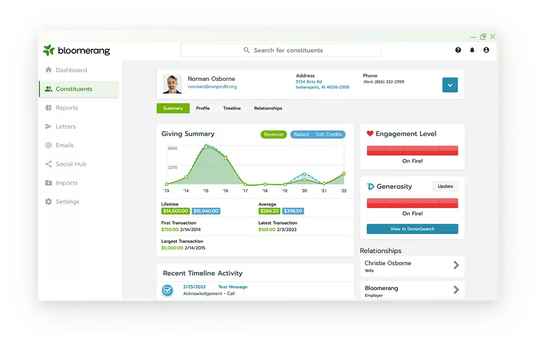Restore the window using the title bar restore icon
Image resolution: width=537 pixels, height=347 pixels.
tap(483, 37)
